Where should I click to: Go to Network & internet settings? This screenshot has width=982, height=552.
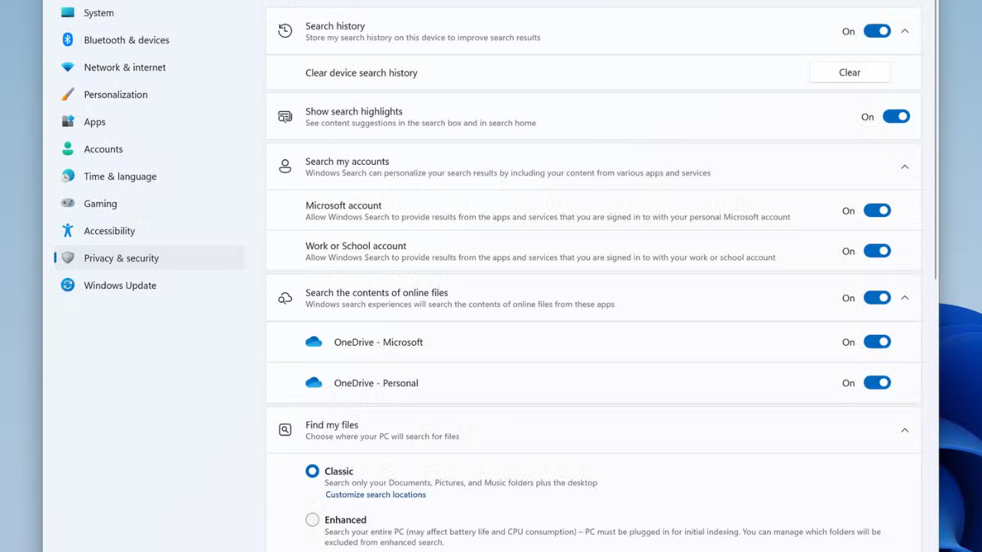click(150, 67)
